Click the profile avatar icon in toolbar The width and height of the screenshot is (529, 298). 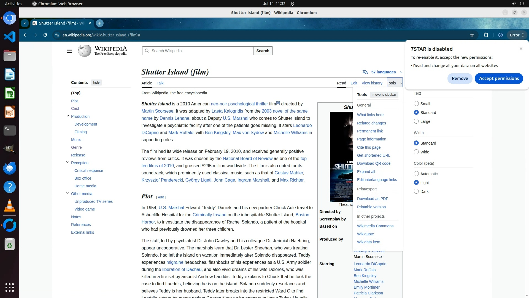[x=501, y=35]
